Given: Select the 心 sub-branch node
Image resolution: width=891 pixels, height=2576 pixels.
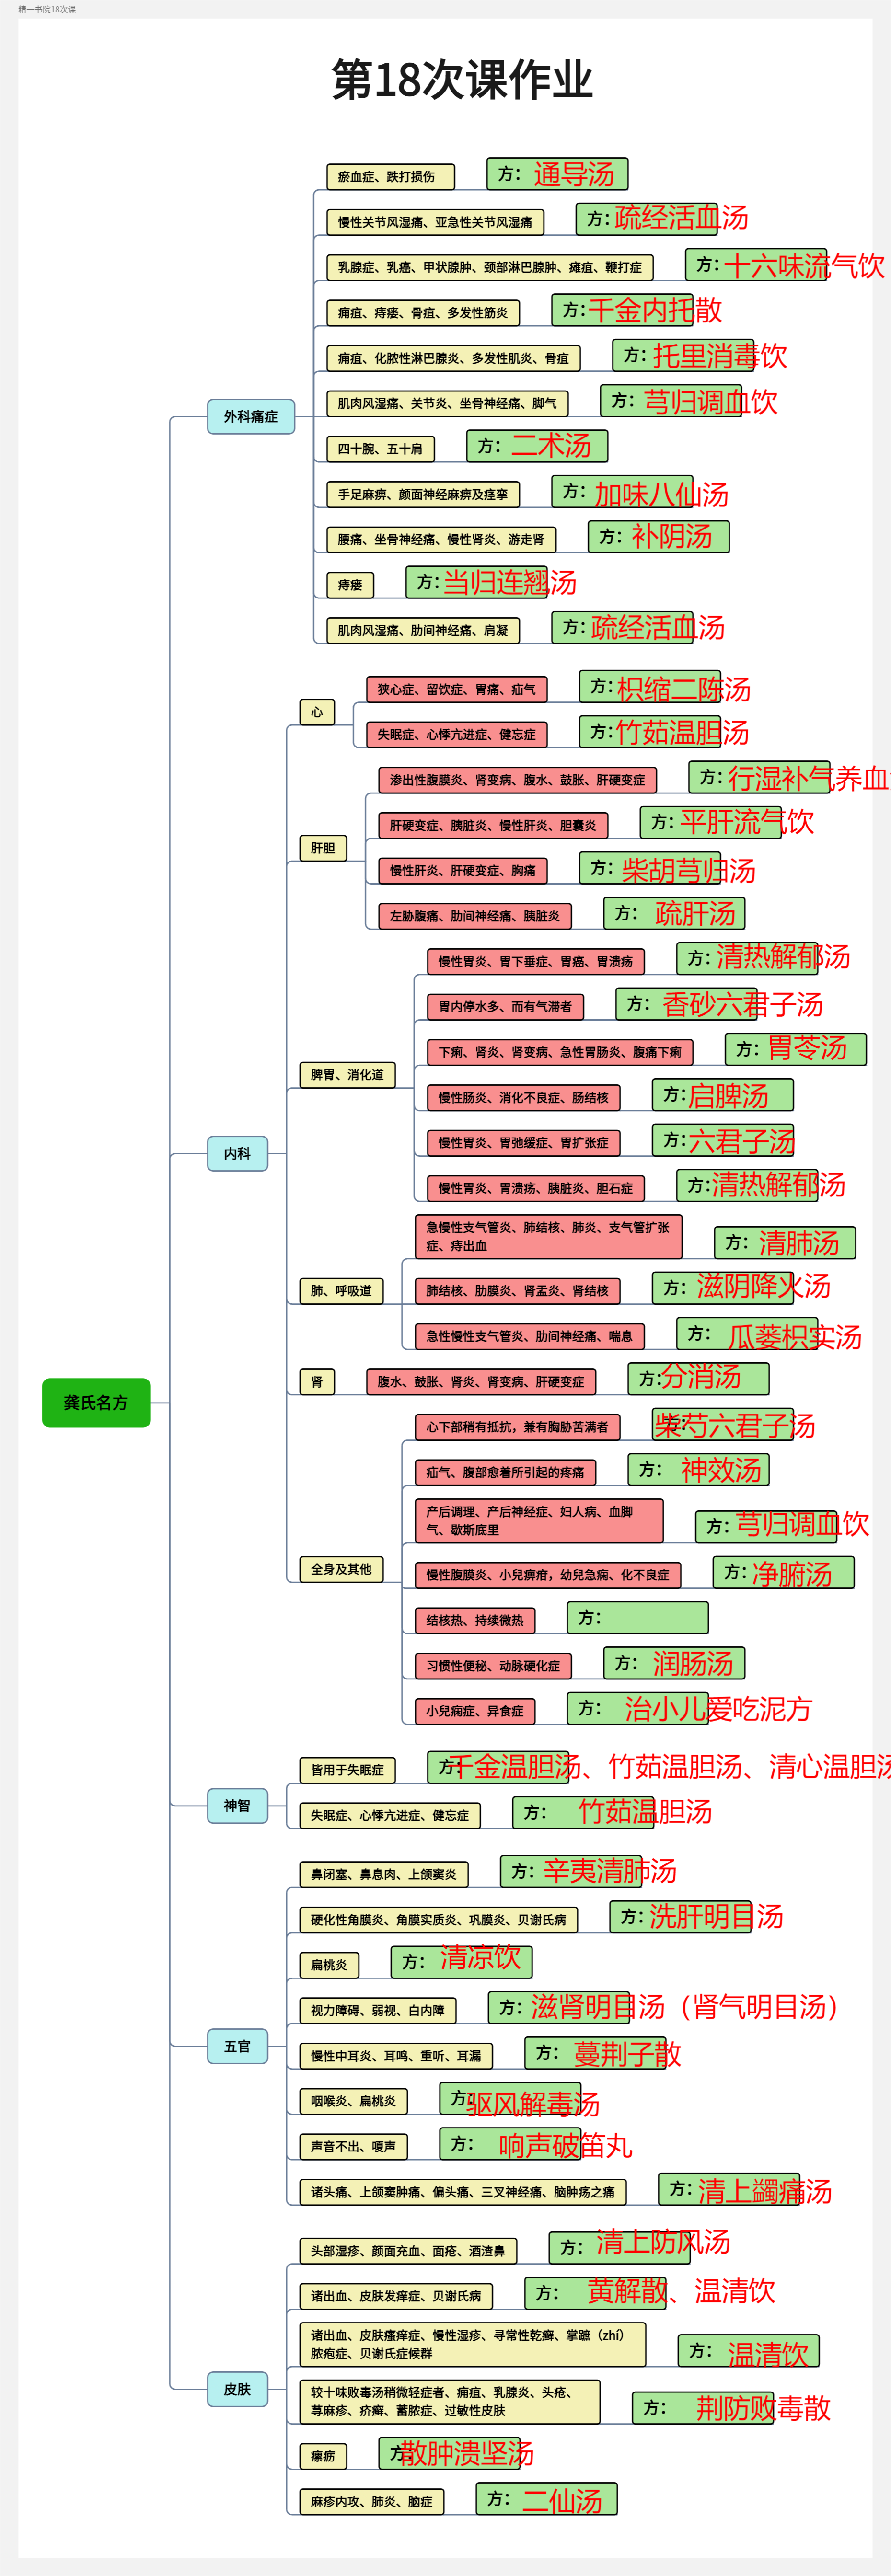Looking at the screenshot, I should click(x=317, y=712).
